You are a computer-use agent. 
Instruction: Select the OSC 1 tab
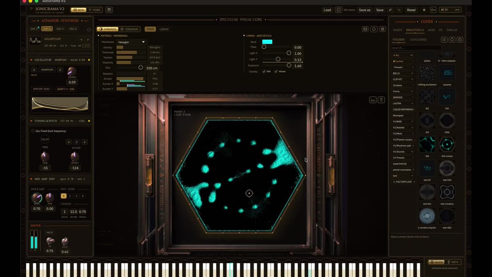point(34,29)
